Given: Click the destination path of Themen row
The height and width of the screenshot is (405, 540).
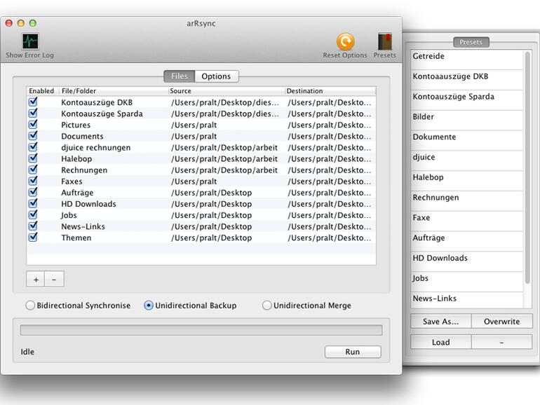Looking at the screenshot, I should 330,238.
